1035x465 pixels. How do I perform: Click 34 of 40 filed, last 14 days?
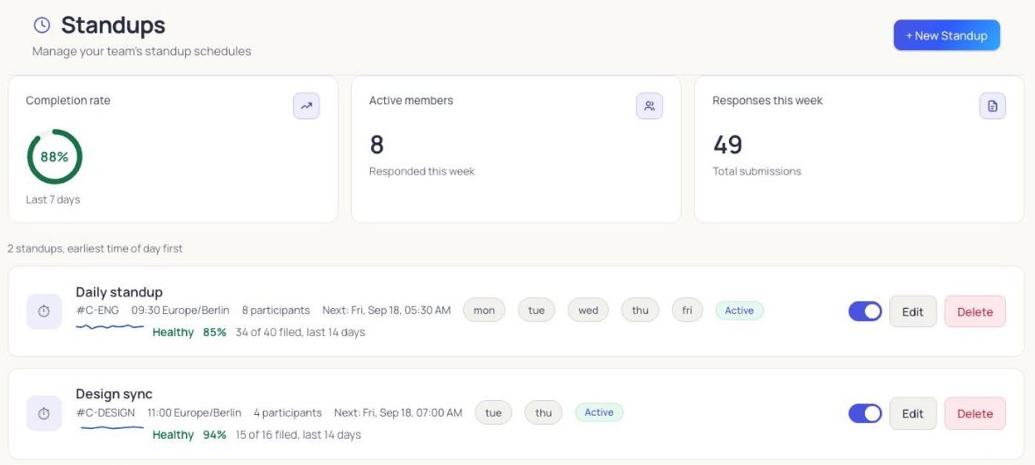(300, 333)
